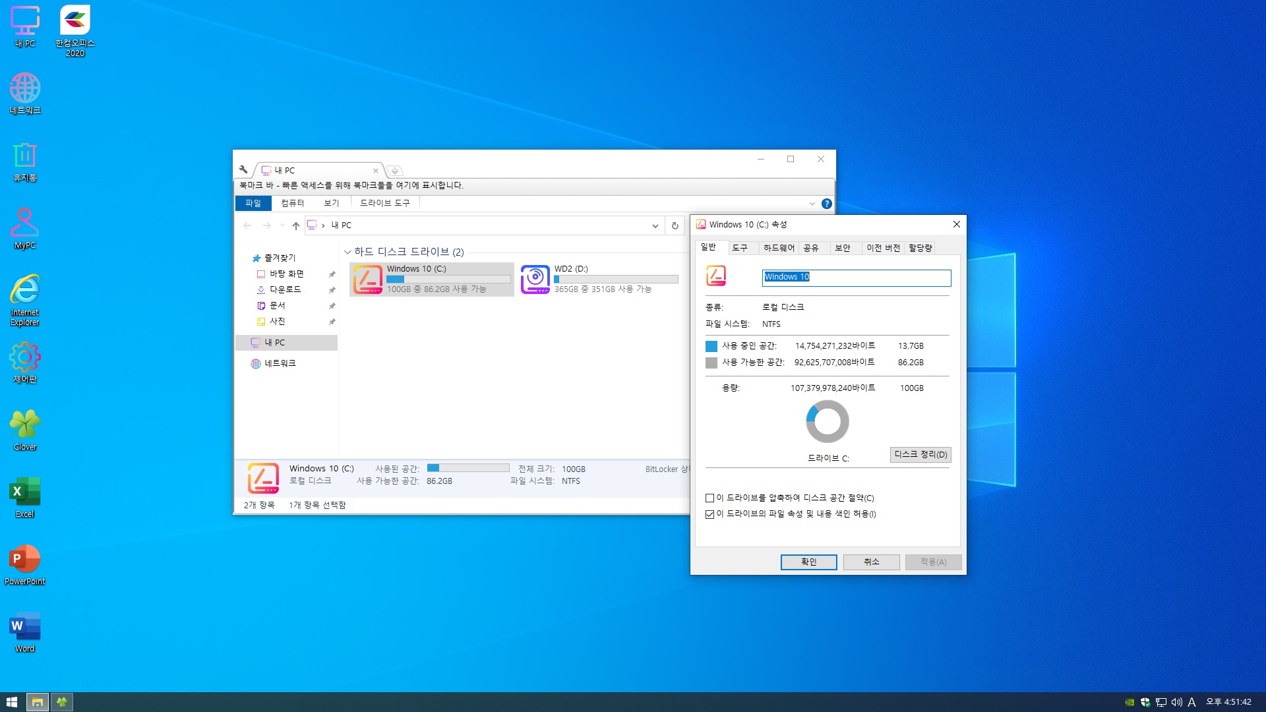Image resolution: width=1266 pixels, height=712 pixels.
Task: Click the Clover wrench settings icon
Action: tap(243, 169)
